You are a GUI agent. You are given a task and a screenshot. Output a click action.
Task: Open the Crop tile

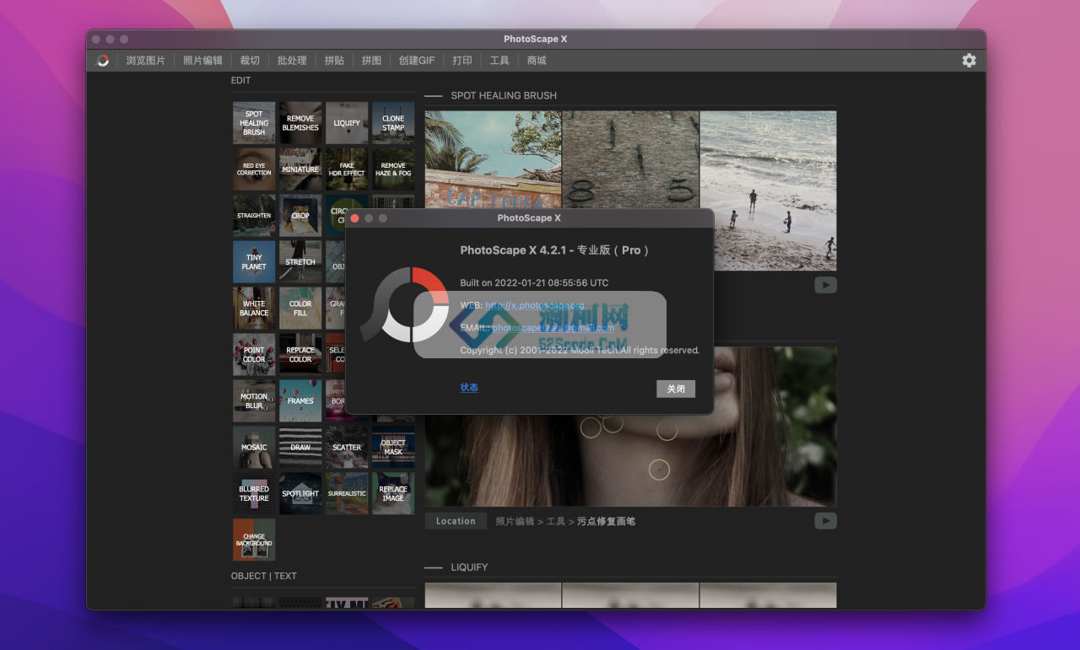300,216
